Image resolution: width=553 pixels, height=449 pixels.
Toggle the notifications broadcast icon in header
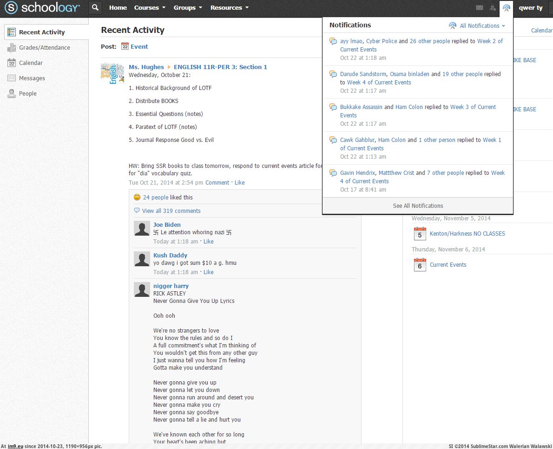[507, 8]
